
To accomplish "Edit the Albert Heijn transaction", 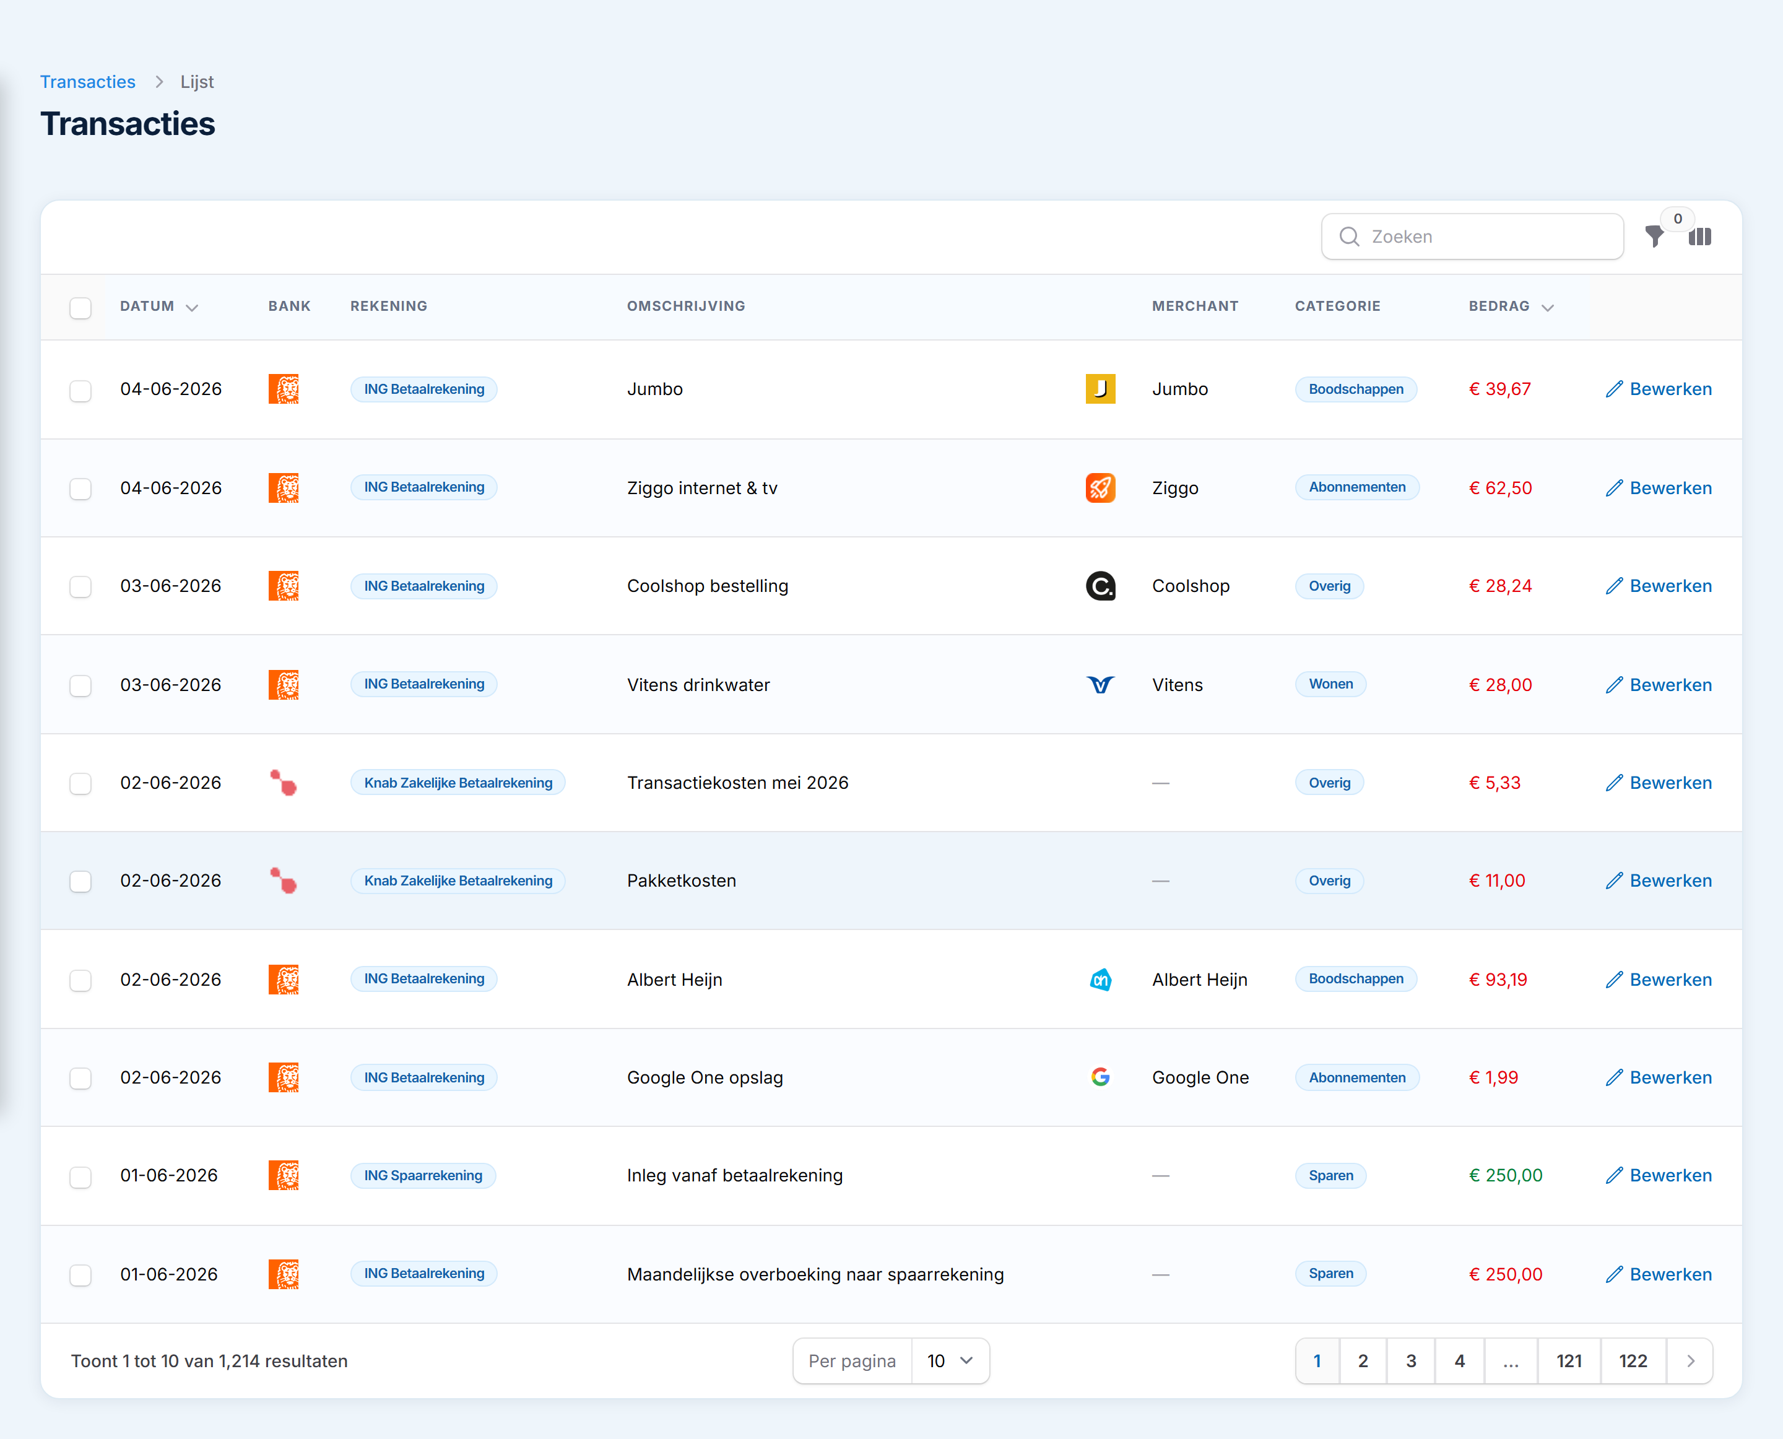I will [x=1659, y=980].
